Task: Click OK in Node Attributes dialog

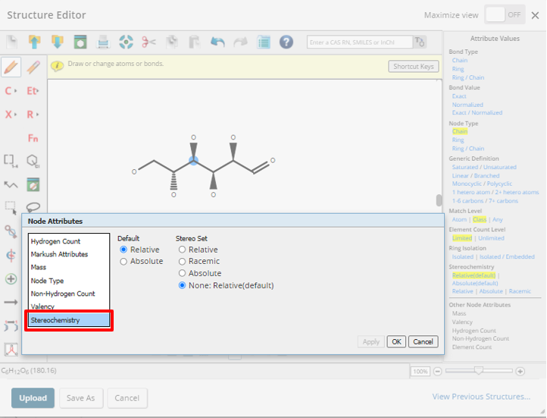Action: [396, 341]
